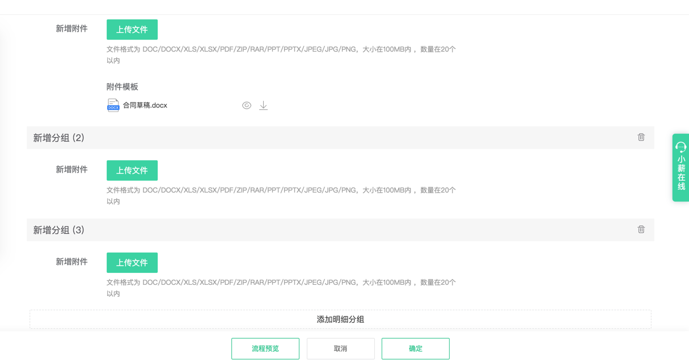This screenshot has height=363, width=689.
Task: Upload a file in 新增分组 (2)
Action: tap(132, 170)
